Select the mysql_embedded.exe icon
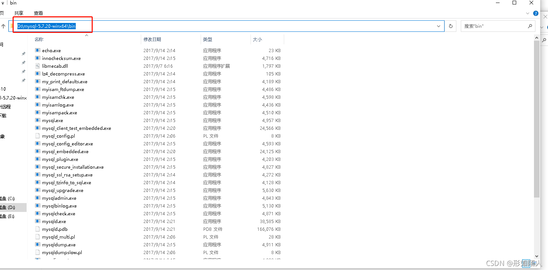 [x=37, y=151]
